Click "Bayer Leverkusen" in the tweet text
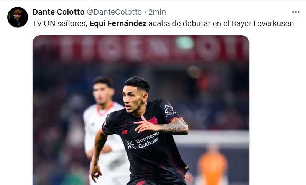Screen dimensions: 306x185 tap(263, 23)
